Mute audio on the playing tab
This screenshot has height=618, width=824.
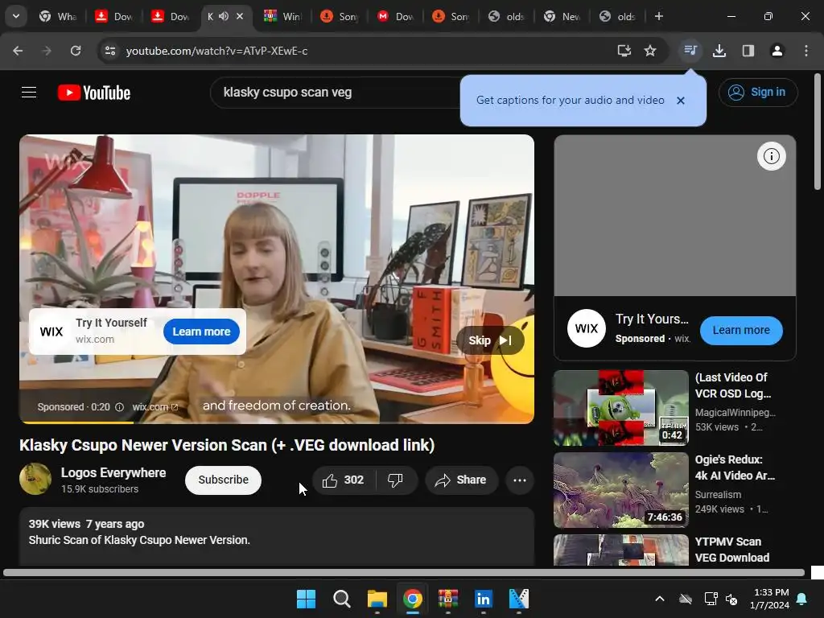click(224, 16)
